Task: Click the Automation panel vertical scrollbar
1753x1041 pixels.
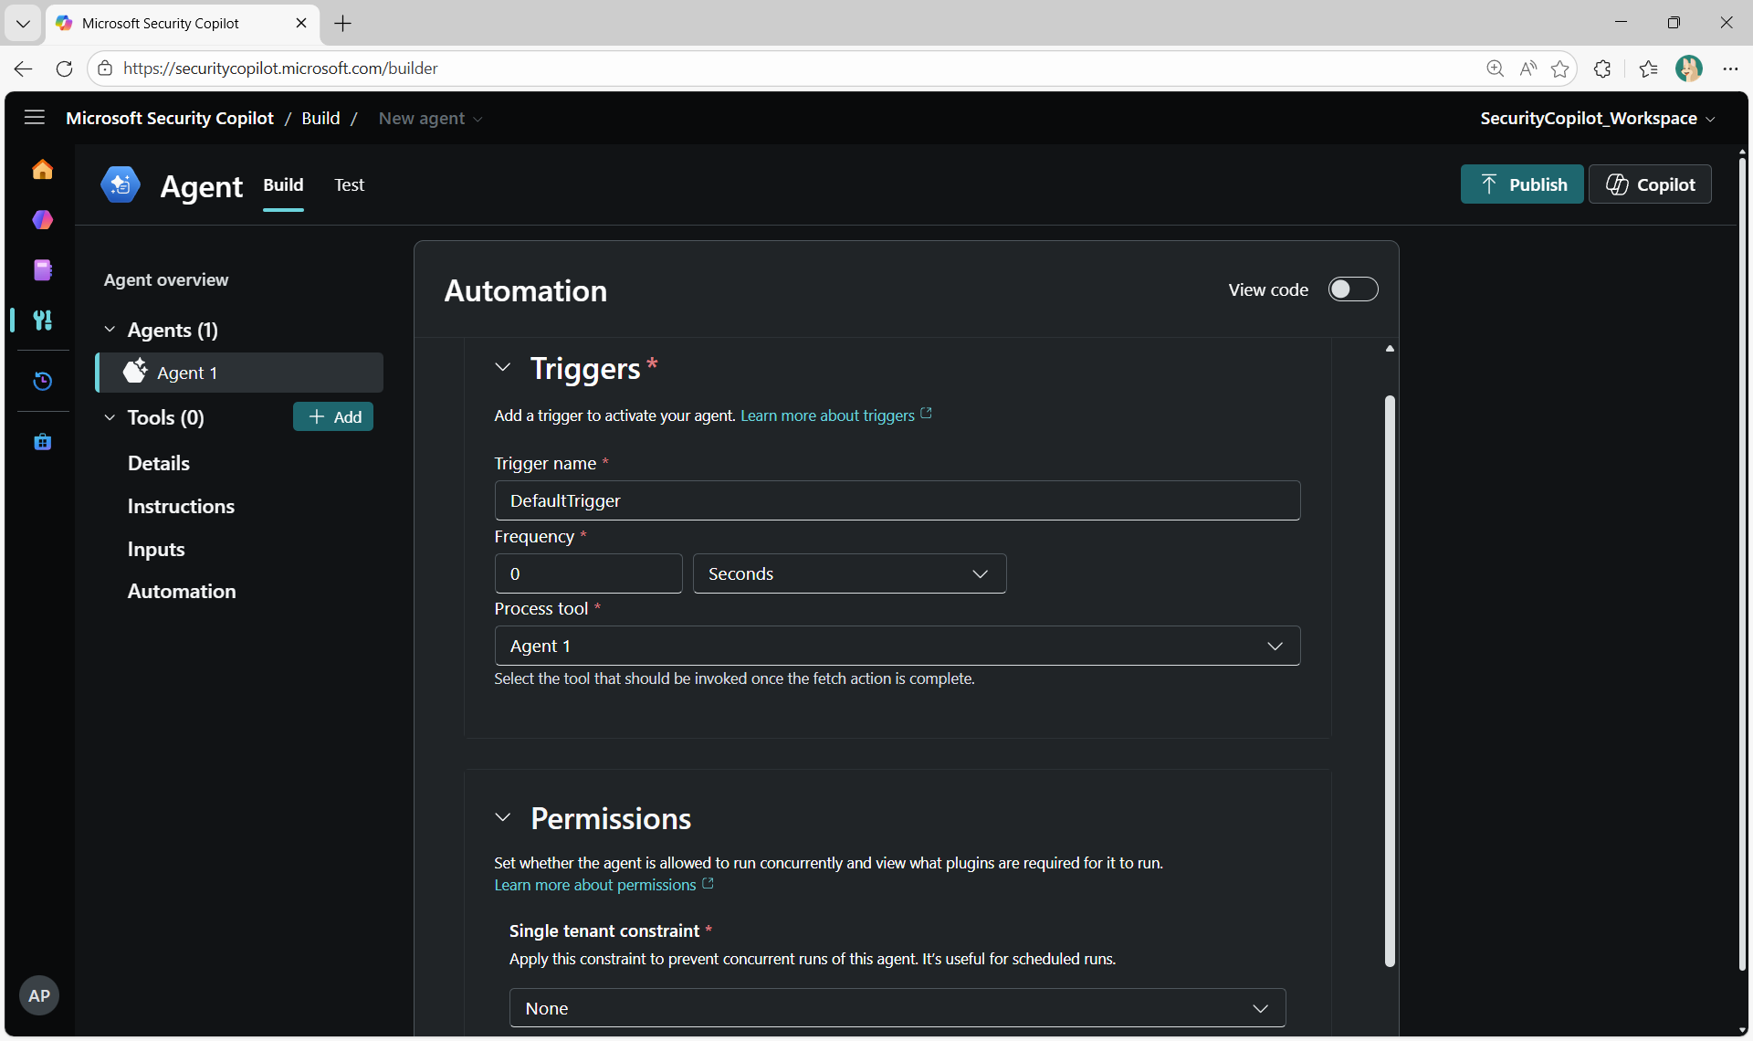Action: click(x=1390, y=680)
